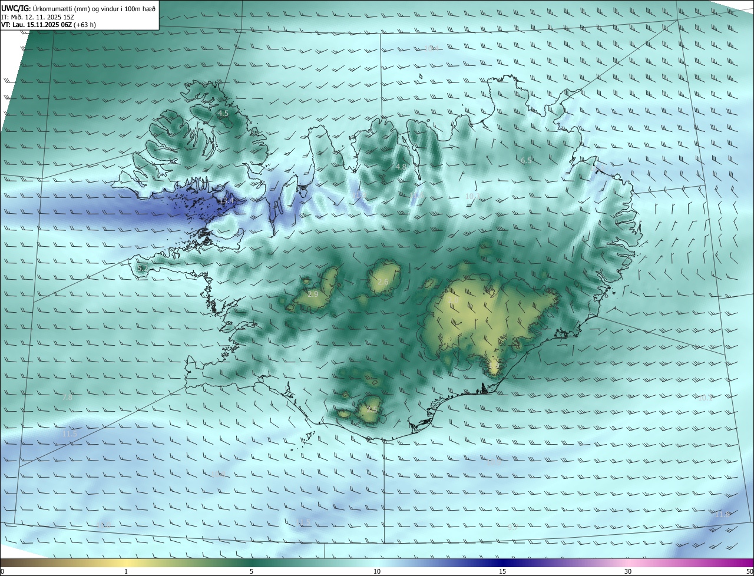Viewport: 754px width, 576px height.
Task: Click the title line reading 'UWC/IG: Úrkomumætti (mm)'
Action: (x=78, y=8)
